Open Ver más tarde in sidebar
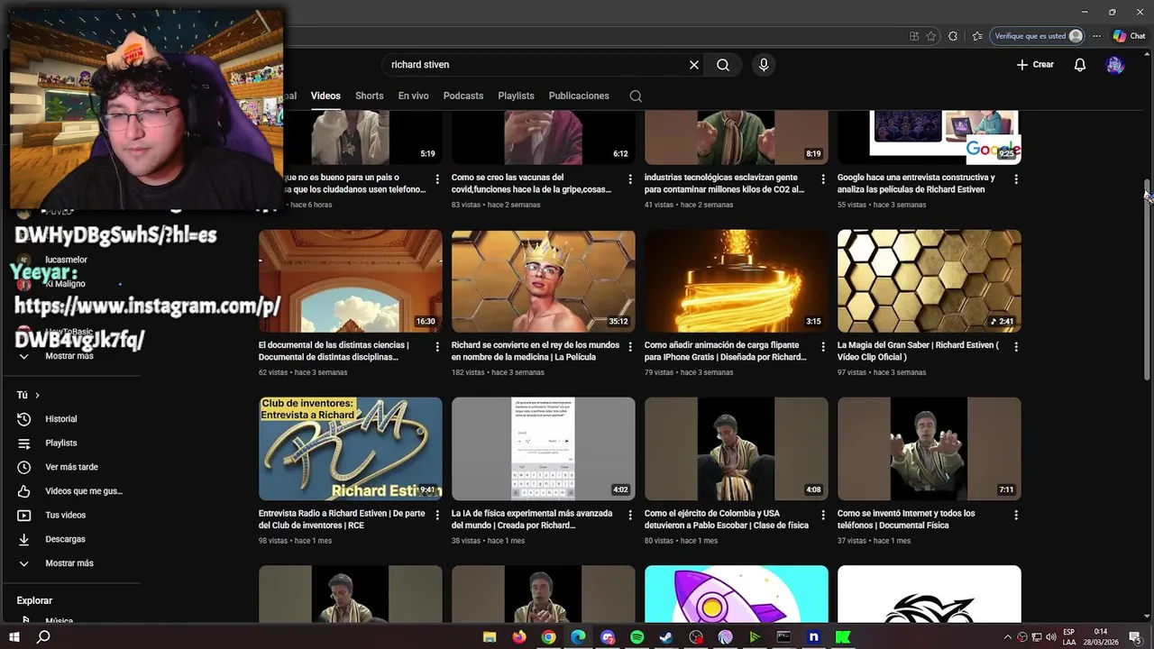The image size is (1154, 649). (72, 467)
